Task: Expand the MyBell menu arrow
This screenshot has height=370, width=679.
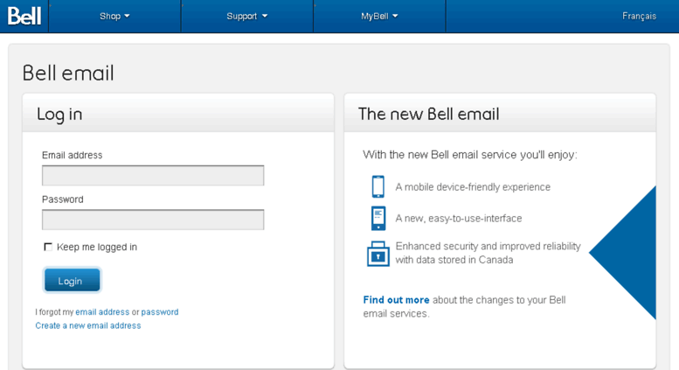Action: (x=395, y=16)
